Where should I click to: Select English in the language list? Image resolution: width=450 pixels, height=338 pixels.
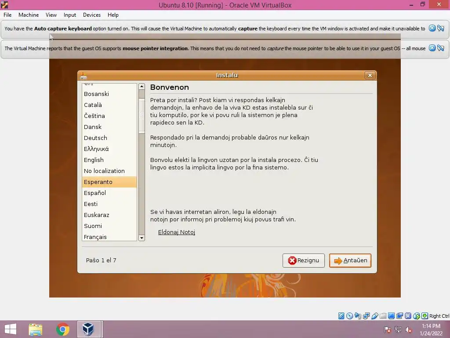[x=109, y=160]
